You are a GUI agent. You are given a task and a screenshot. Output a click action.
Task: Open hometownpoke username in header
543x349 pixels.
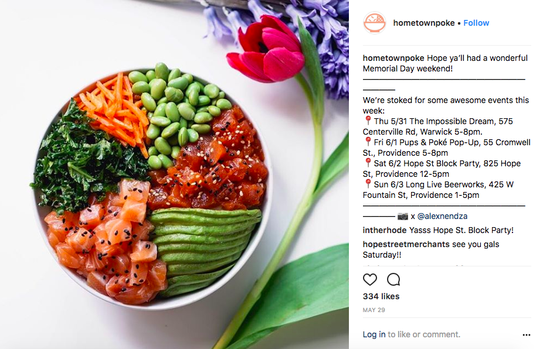pos(424,23)
